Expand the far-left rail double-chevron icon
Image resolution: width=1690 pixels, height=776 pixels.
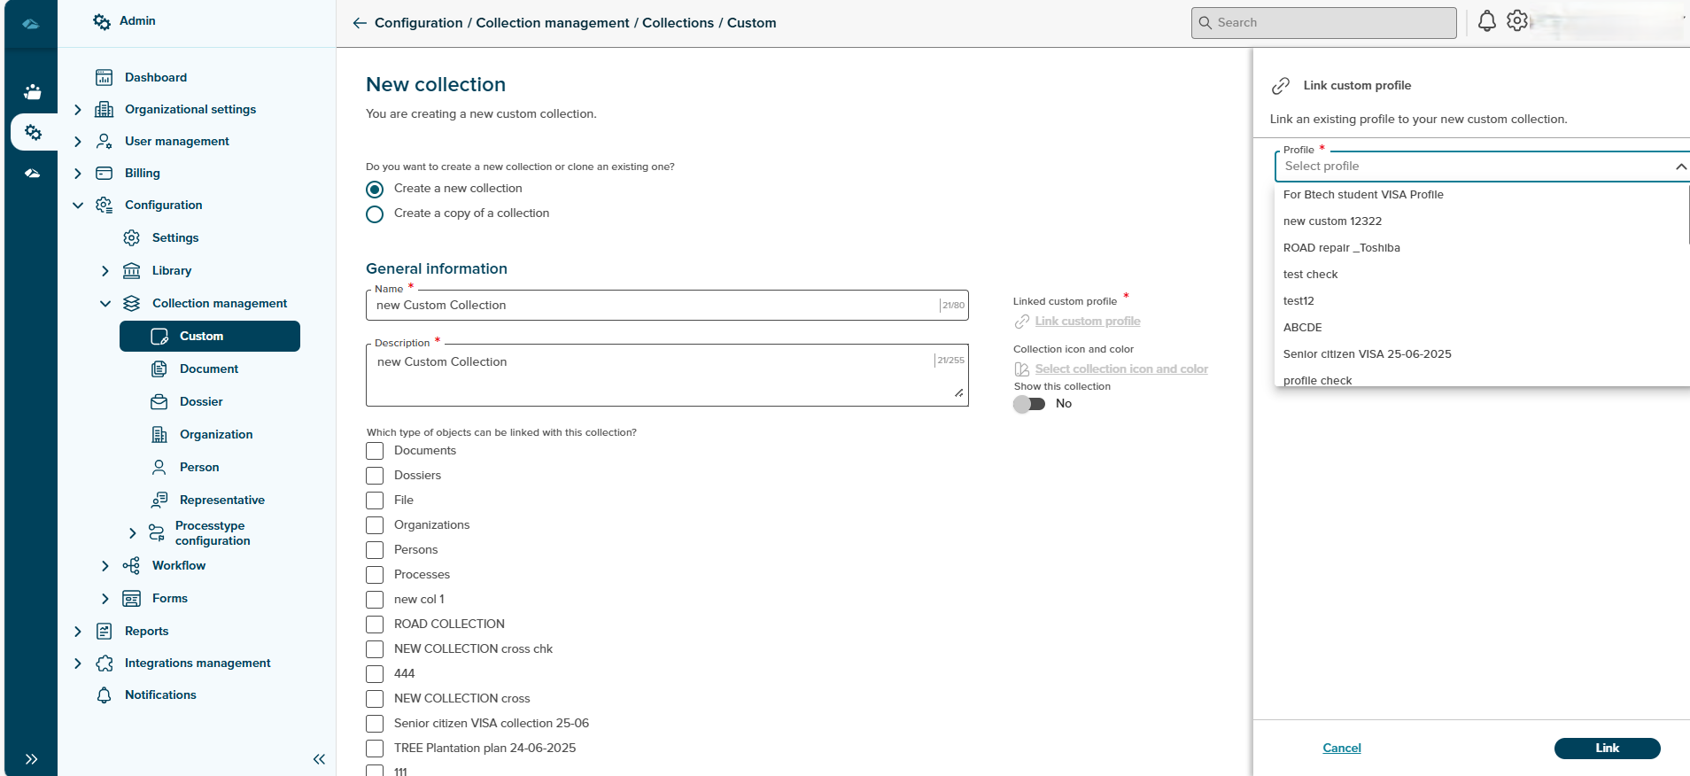pyautogui.click(x=31, y=759)
